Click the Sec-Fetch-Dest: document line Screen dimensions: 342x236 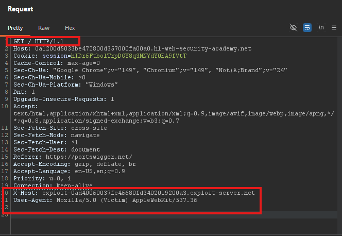click(57, 149)
